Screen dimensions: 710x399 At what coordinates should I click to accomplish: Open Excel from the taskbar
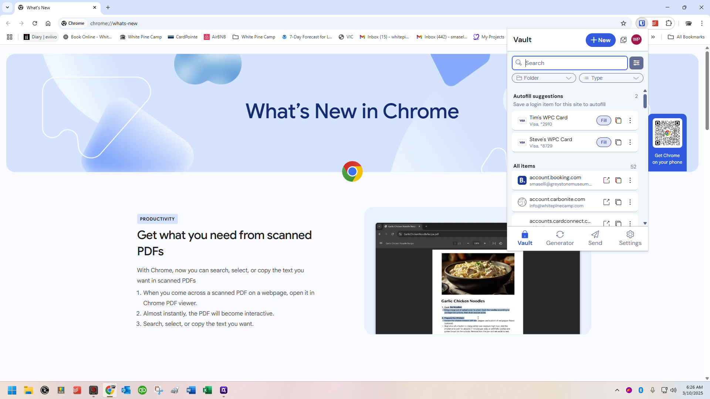tap(207, 390)
